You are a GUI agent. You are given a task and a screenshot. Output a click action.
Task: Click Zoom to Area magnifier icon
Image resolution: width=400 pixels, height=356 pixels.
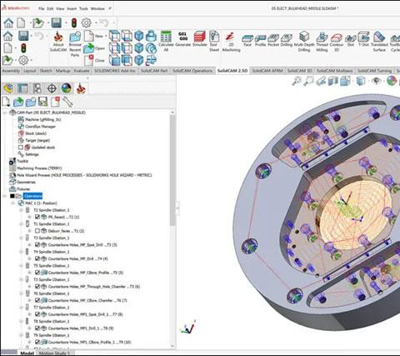point(308,81)
